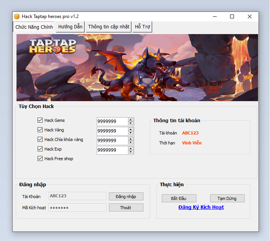The height and width of the screenshot is (241, 270).
Task: Disable the Hack Chìa khóa vàng option
Action: tap(40, 139)
